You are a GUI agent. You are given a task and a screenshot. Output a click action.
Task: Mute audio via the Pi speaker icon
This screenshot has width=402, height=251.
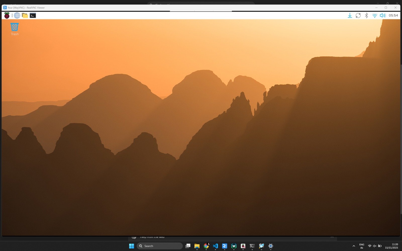point(383,15)
